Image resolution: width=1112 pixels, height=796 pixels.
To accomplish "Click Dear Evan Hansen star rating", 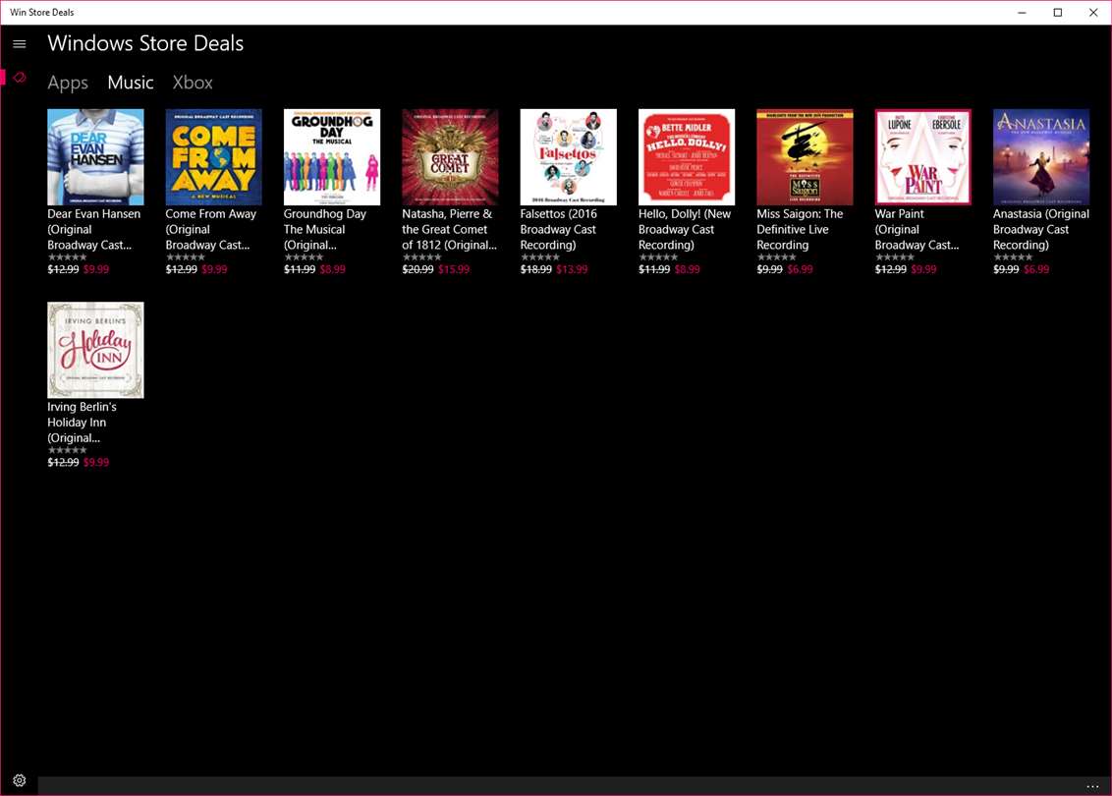I will tap(68, 257).
